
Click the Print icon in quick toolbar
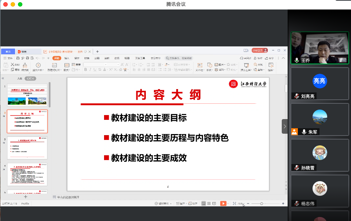27,58
